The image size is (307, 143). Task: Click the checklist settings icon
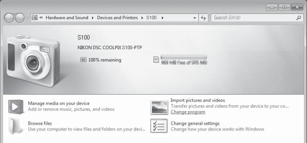(159, 126)
